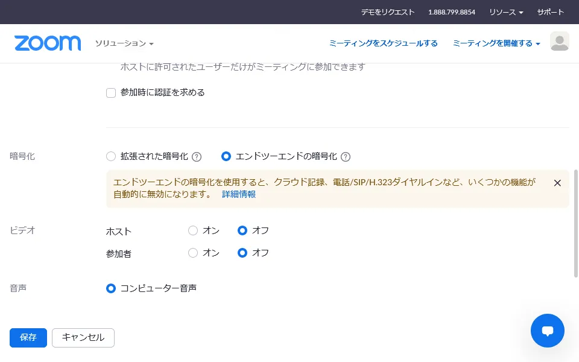Select 拡張された暗号化 radio option
This screenshot has height=362, width=579.
click(111, 156)
